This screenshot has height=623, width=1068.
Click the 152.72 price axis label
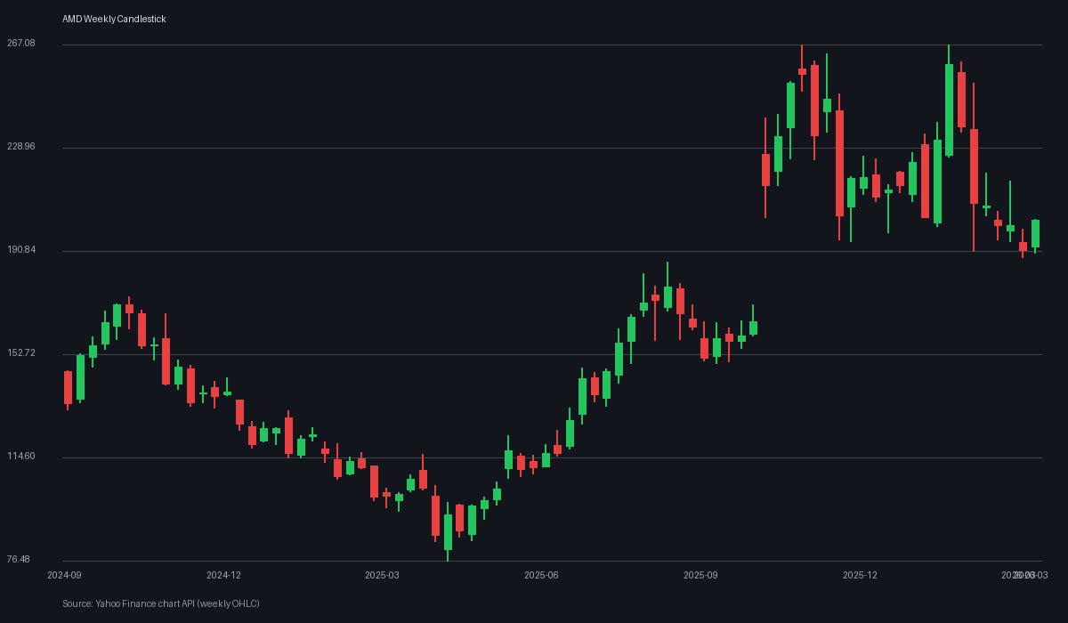tap(21, 352)
